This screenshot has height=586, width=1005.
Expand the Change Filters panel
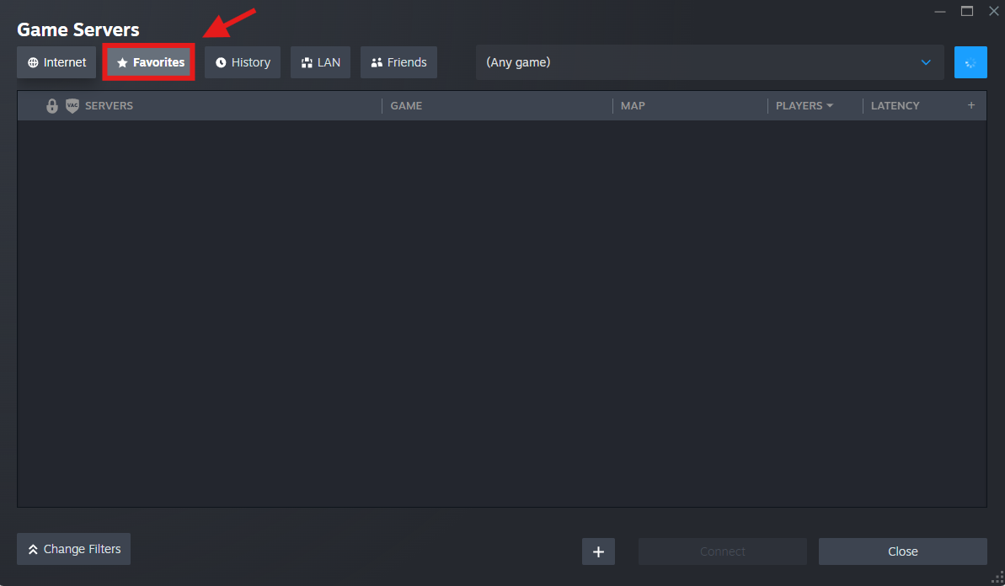coord(73,549)
